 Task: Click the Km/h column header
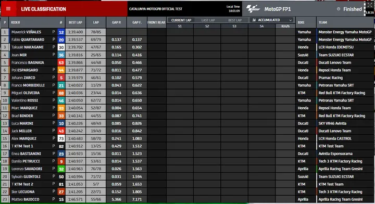click(285, 26)
